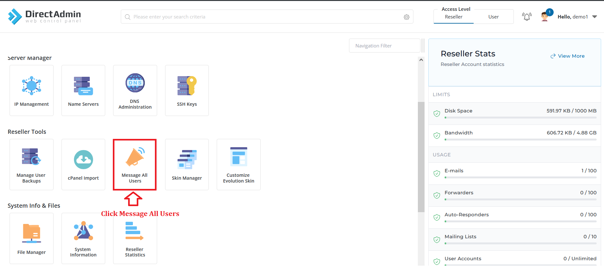
Task: Click Mailing Lists shield status icon
Action: [437, 239]
